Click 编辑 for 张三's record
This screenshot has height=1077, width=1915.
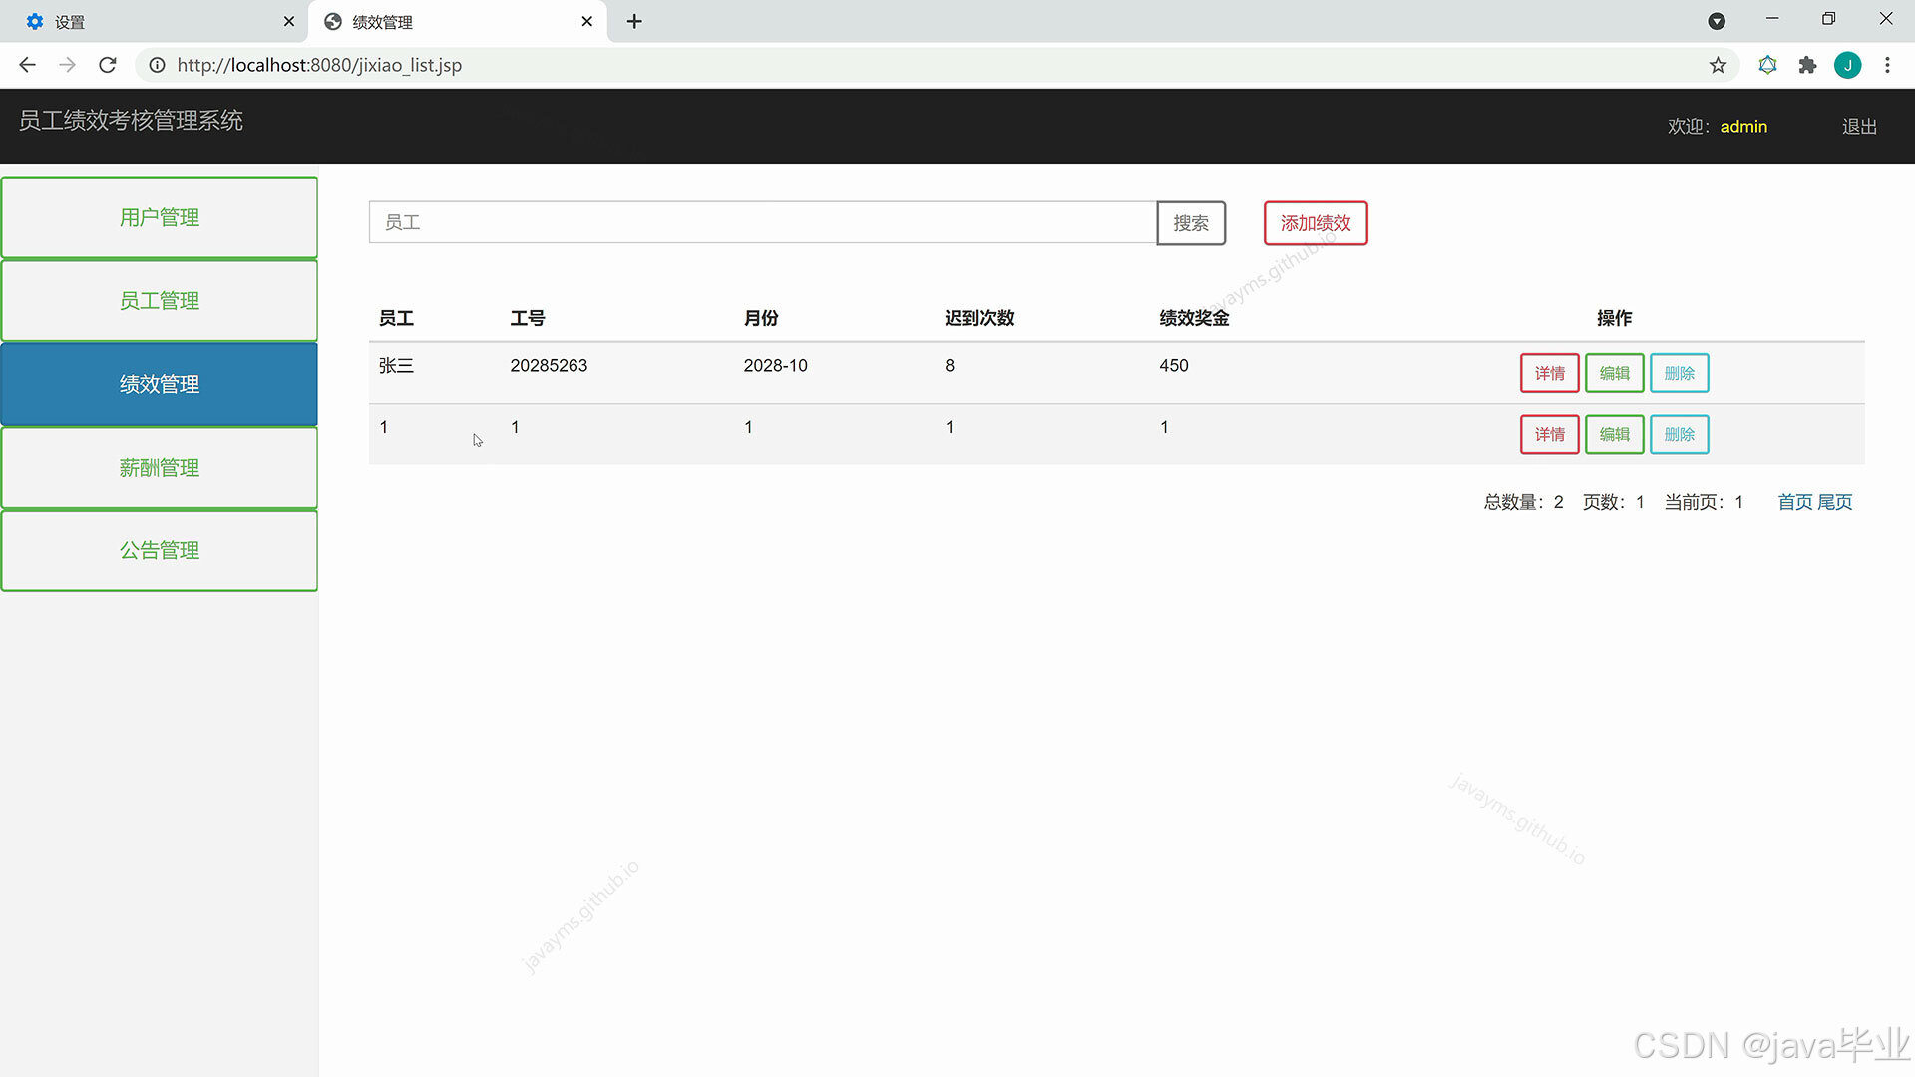(x=1614, y=373)
